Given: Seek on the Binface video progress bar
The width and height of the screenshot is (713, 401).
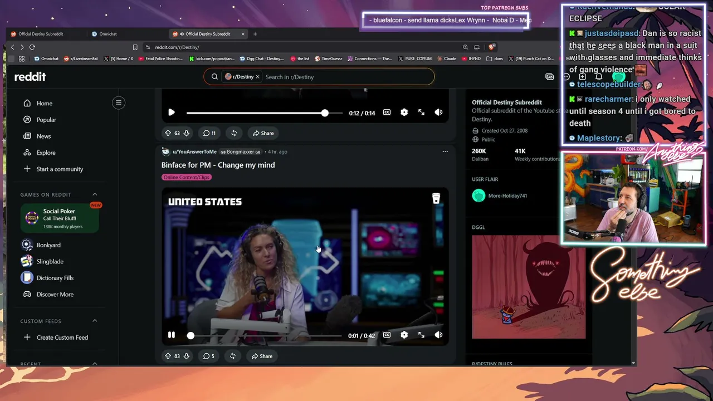Looking at the screenshot, I should 265,336.
